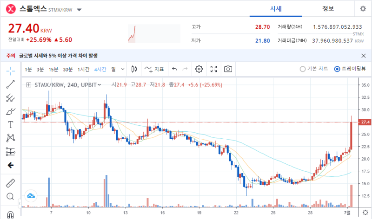Click the 거래대금(24H) value 37,960,980,537
Image resolution: width=372 pixels, height=219 pixels.
(x=332, y=41)
